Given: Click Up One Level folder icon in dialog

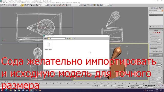Looking at the screenshot, I should [x=69, y=38].
